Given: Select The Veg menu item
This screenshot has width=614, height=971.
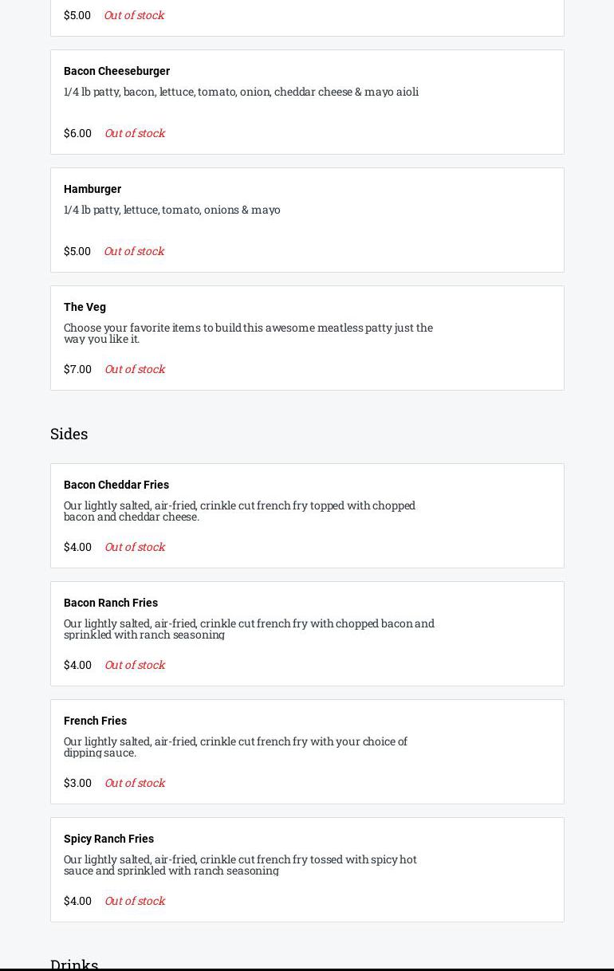Looking at the screenshot, I should click(85, 307).
